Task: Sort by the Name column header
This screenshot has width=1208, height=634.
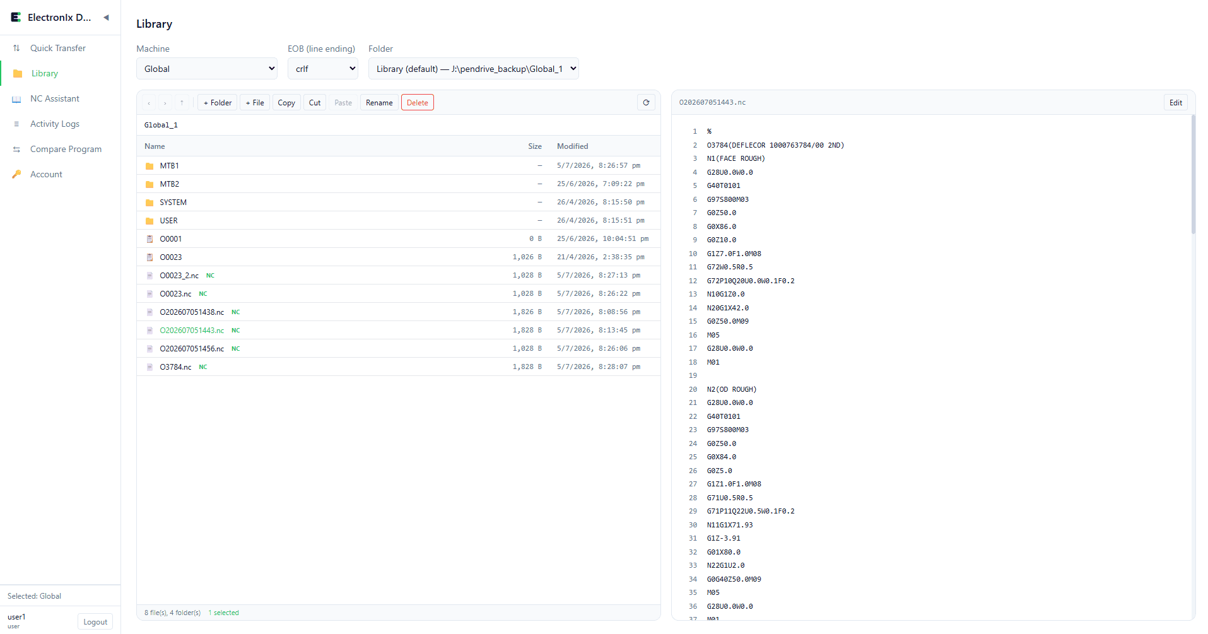Action: pos(155,146)
